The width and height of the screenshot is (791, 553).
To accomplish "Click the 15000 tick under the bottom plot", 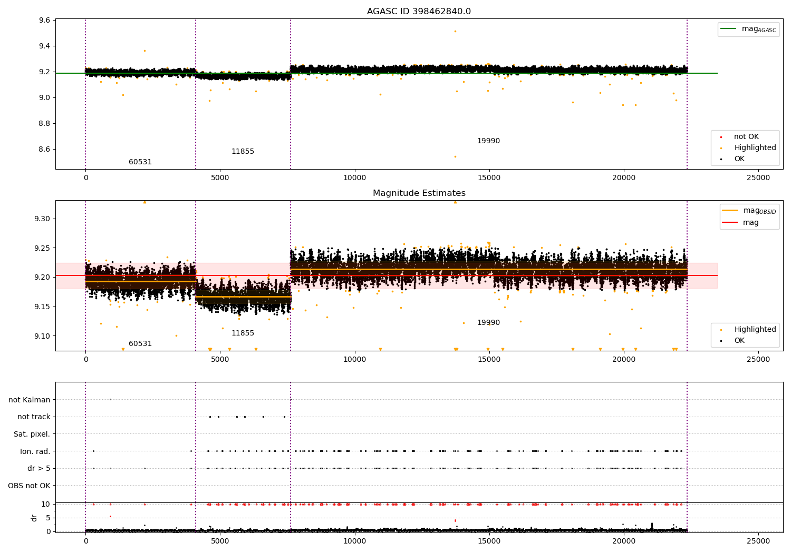I will (489, 541).
